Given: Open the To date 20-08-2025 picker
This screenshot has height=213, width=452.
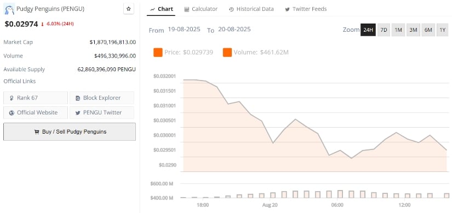Looking at the screenshot, I should pyautogui.click(x=234, y=30).
